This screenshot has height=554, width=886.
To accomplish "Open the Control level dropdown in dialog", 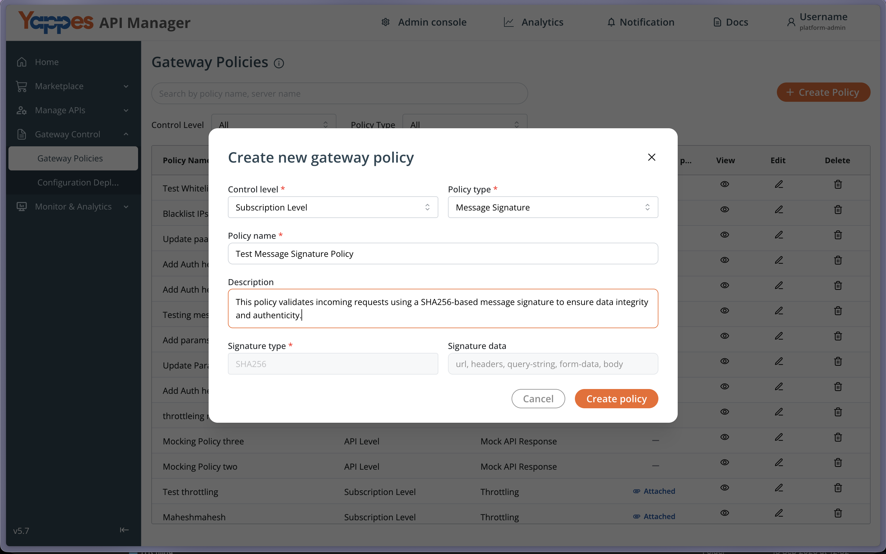I will pos(333,207).
